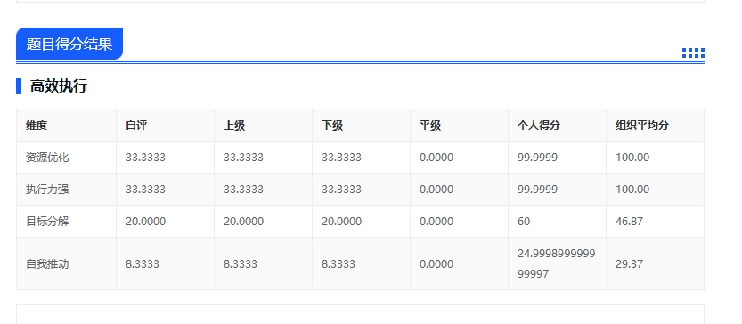Select the 资源优化 row label
This screenshot has width=742, height=324.
click(47, 157)
